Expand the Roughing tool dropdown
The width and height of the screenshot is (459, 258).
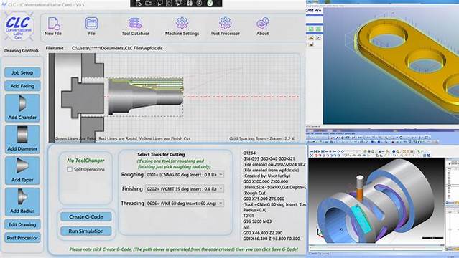(185, 174)
